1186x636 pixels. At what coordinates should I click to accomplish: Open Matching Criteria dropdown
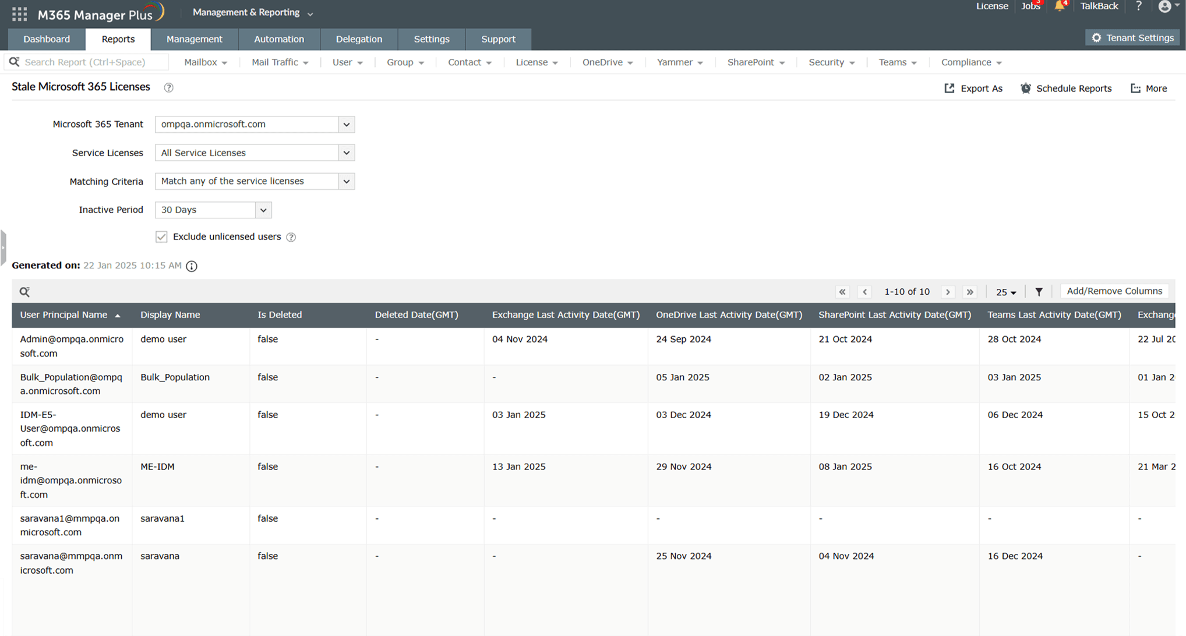[346, 181]
